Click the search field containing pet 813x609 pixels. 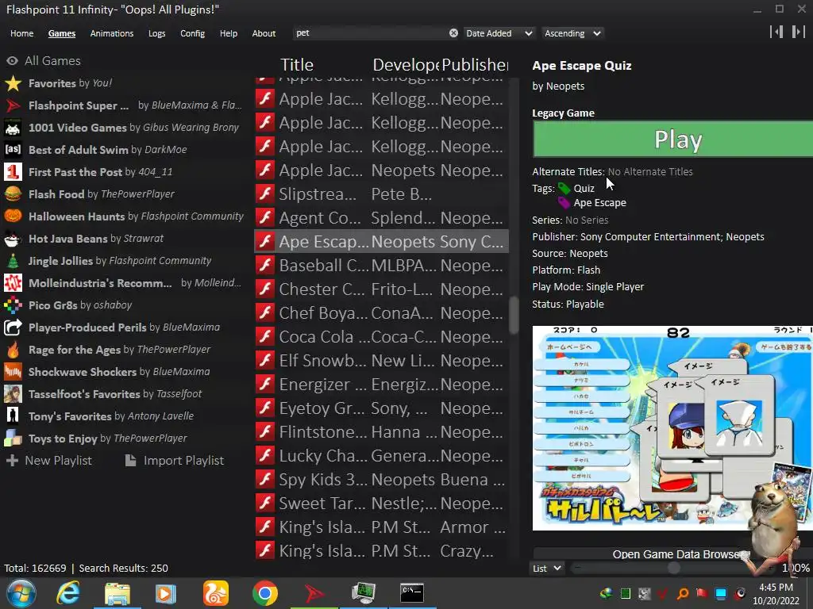pyautogui.click(x=371, y=33)
